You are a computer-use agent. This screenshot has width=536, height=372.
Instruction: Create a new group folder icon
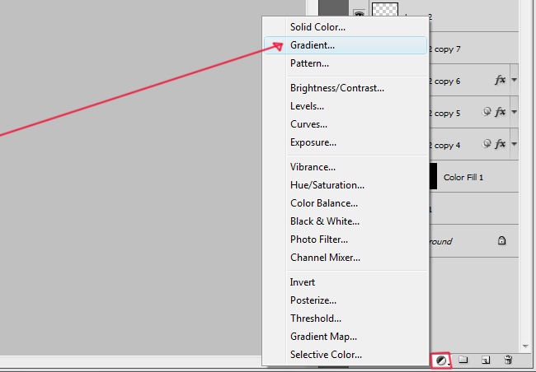tap(463, 360)
